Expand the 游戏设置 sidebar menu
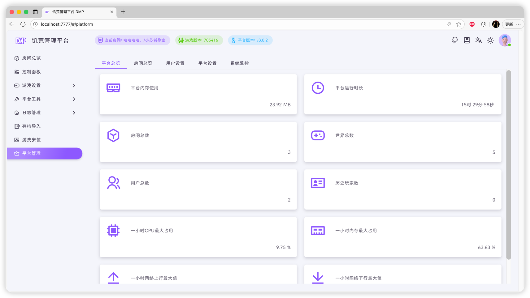This screenshot has height=298, width=530. (45, 85)
